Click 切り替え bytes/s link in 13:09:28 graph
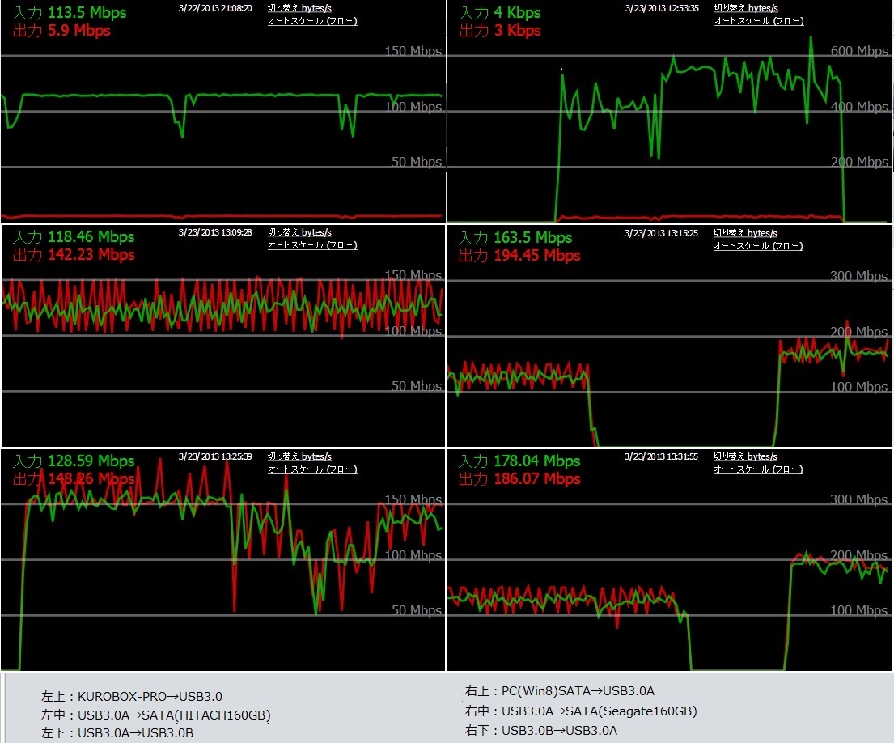 [299, 232]
